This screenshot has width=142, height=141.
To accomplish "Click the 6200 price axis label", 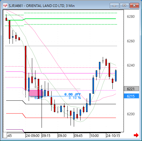I will (x=131, y=114).
